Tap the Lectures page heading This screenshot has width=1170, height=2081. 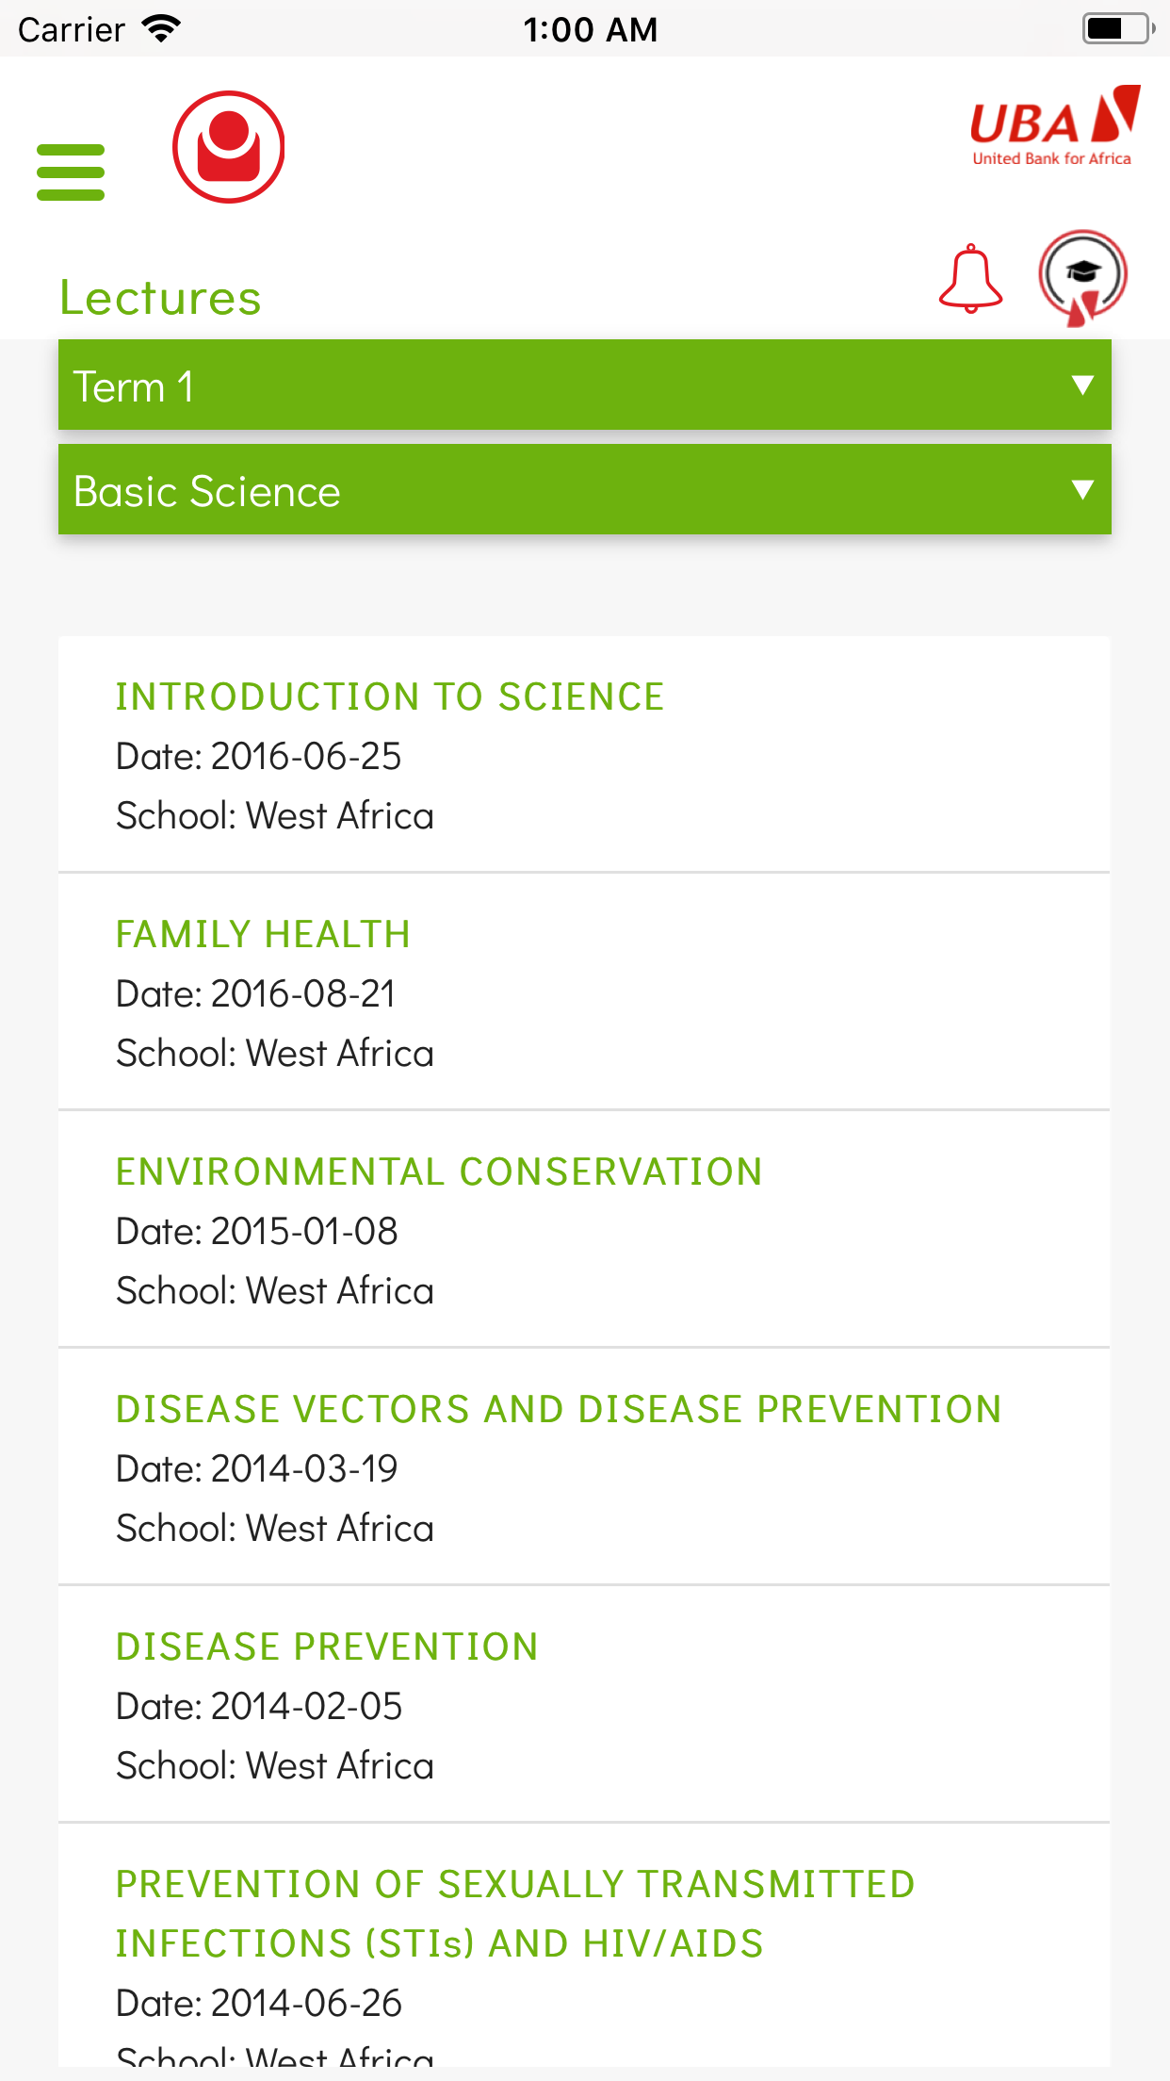[160, 298]
